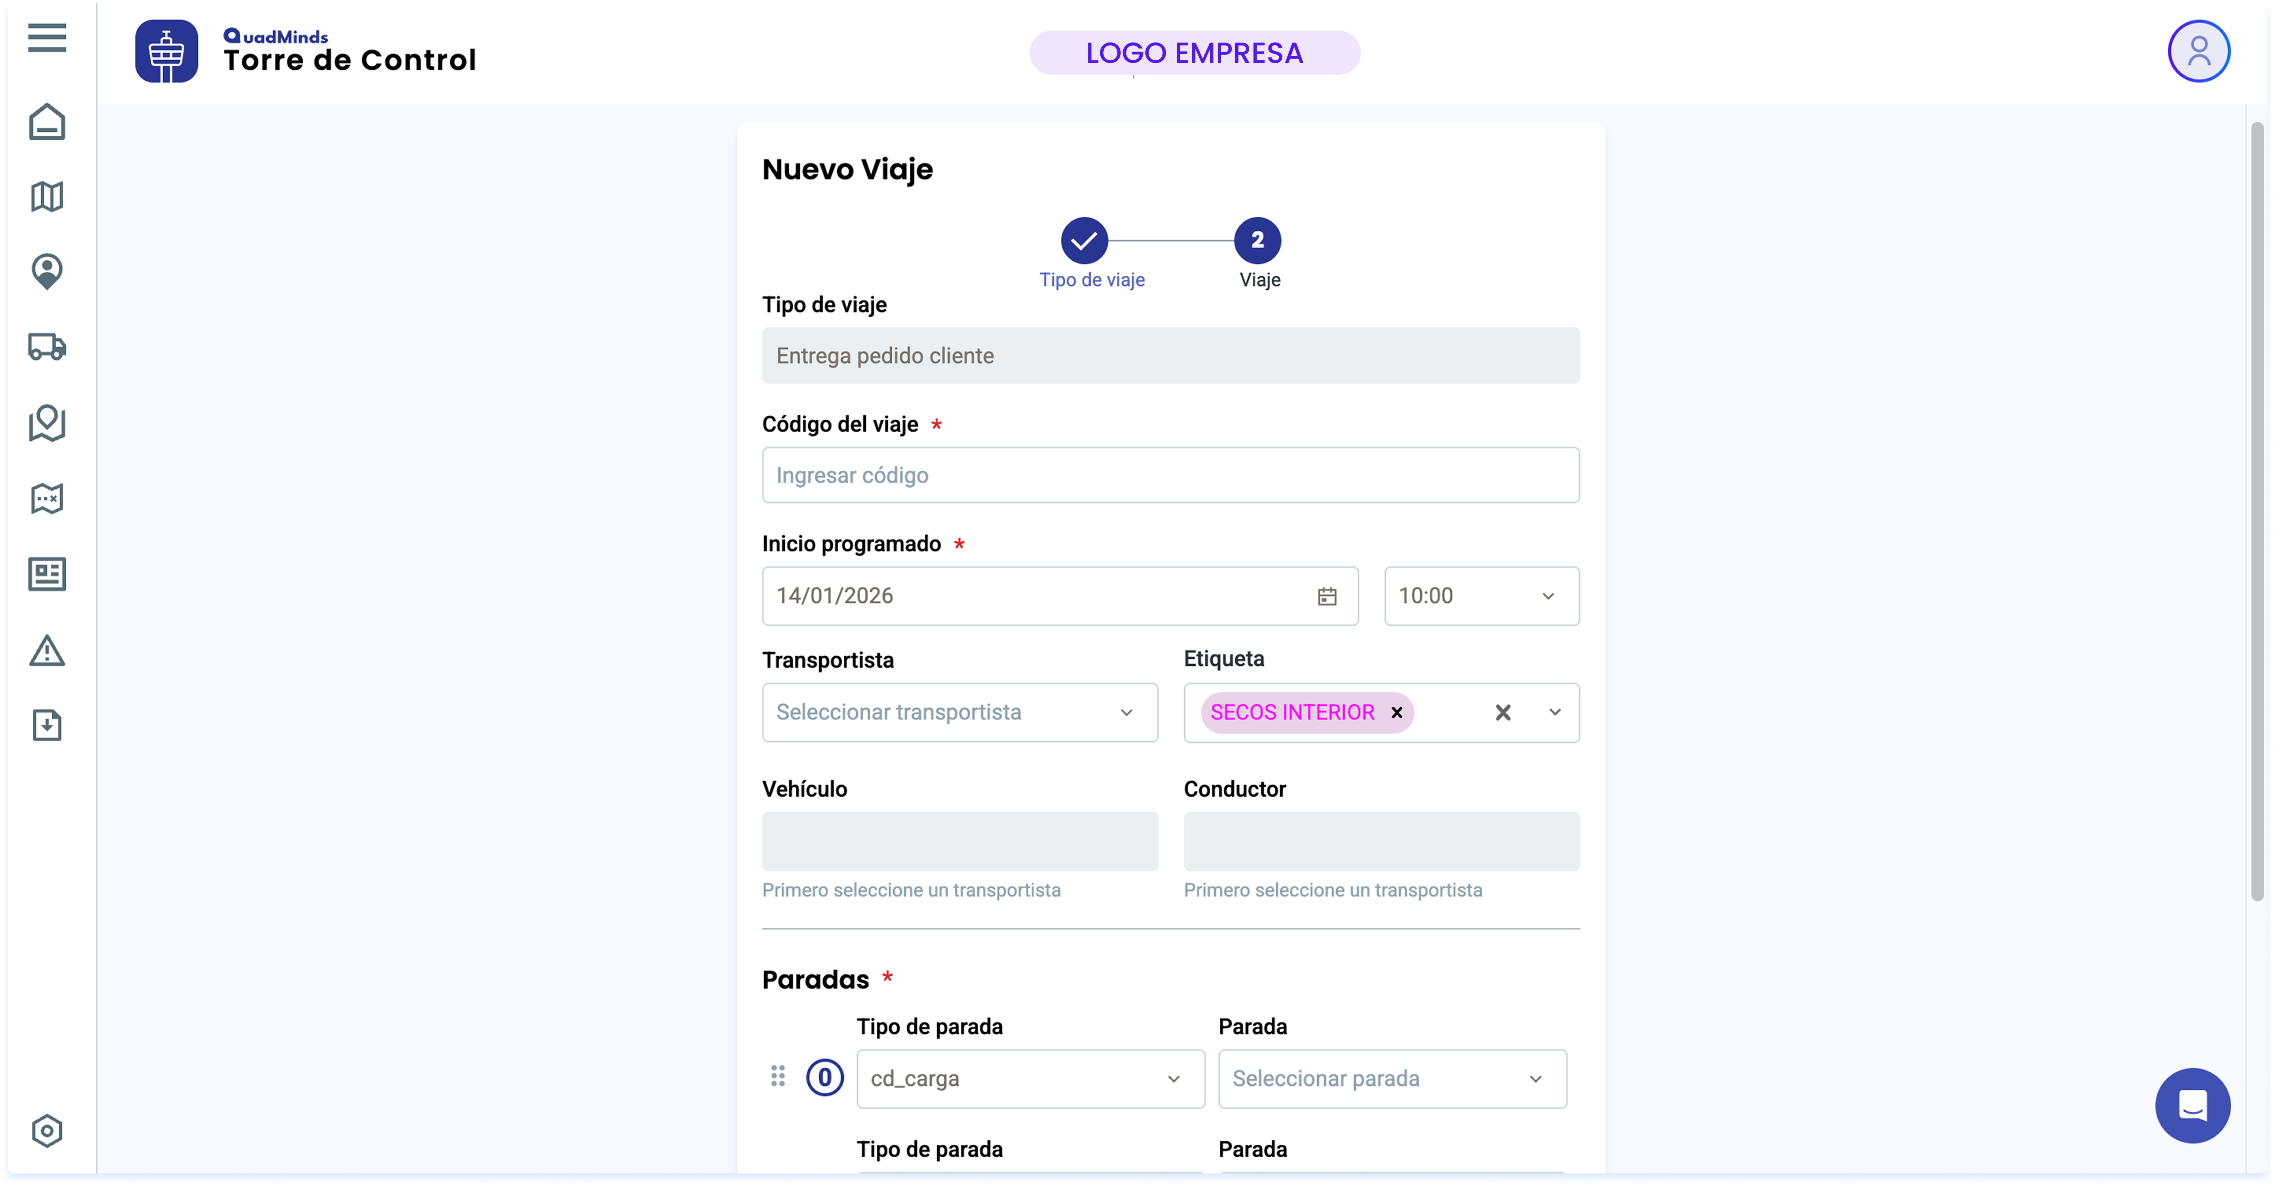Remove the SECOS INTERIOR tag
Viewport: 2275px width, 1186px height.
(1396, 713)
